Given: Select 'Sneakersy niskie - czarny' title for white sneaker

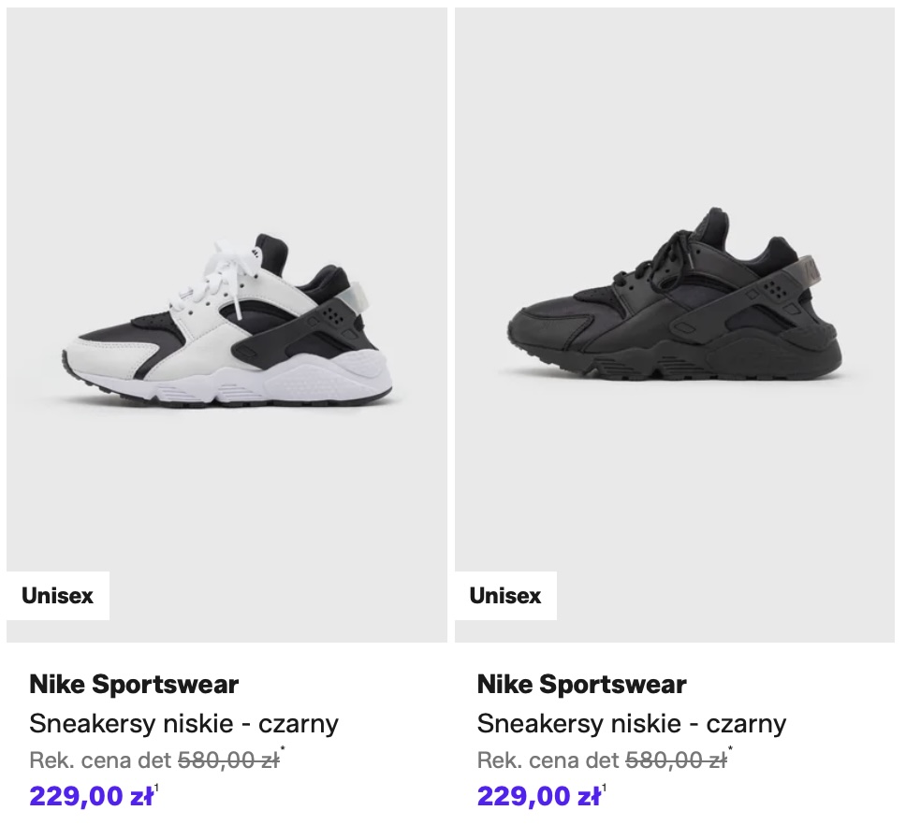Looking at the screenshot, I should (x=183, y=723).
